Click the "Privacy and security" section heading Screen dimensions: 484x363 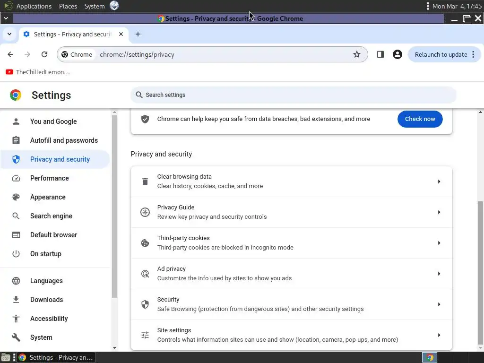162,154
